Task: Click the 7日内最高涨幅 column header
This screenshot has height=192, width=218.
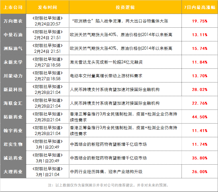Action: [200, 7]
